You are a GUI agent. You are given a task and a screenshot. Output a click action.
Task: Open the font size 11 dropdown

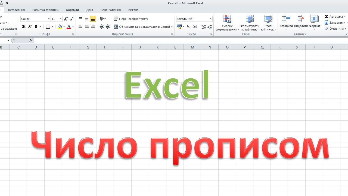click(x=60, y=19)
